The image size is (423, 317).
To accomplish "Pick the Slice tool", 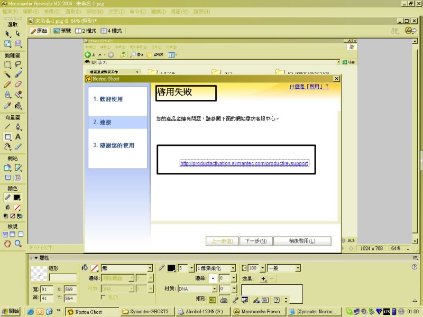I will point(18,167).
